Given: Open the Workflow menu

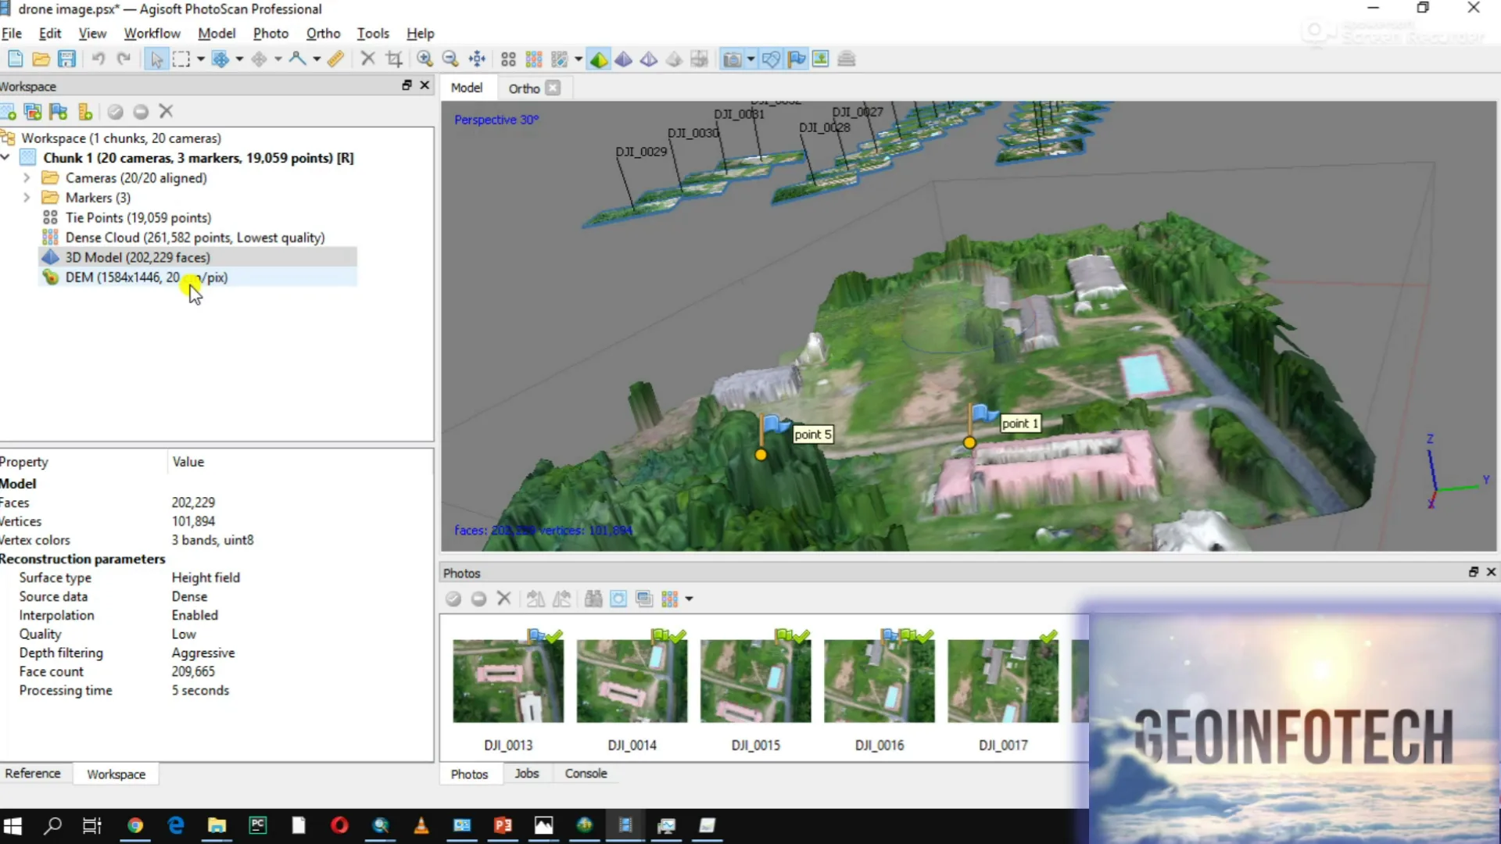Looking at the screenshot, I should [x=152, y=34].
